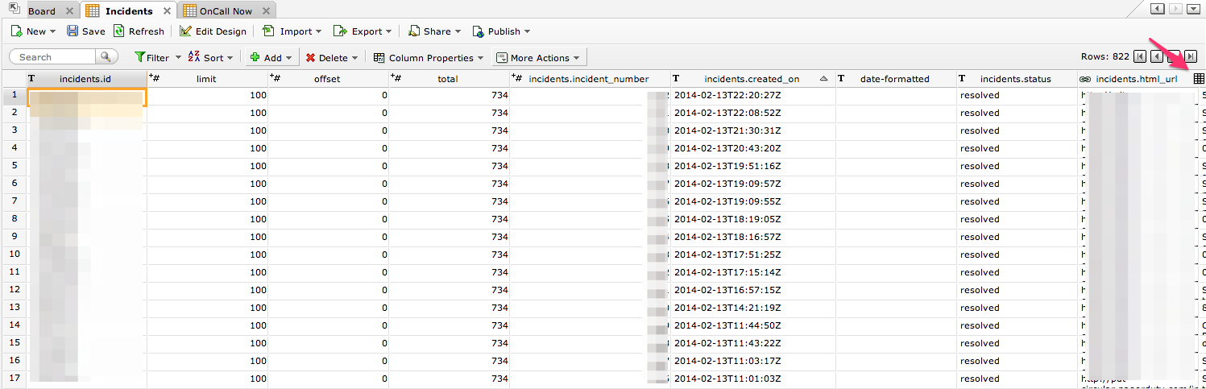Click the expand panel icon left of Board tab

click(x=13, y=9)
